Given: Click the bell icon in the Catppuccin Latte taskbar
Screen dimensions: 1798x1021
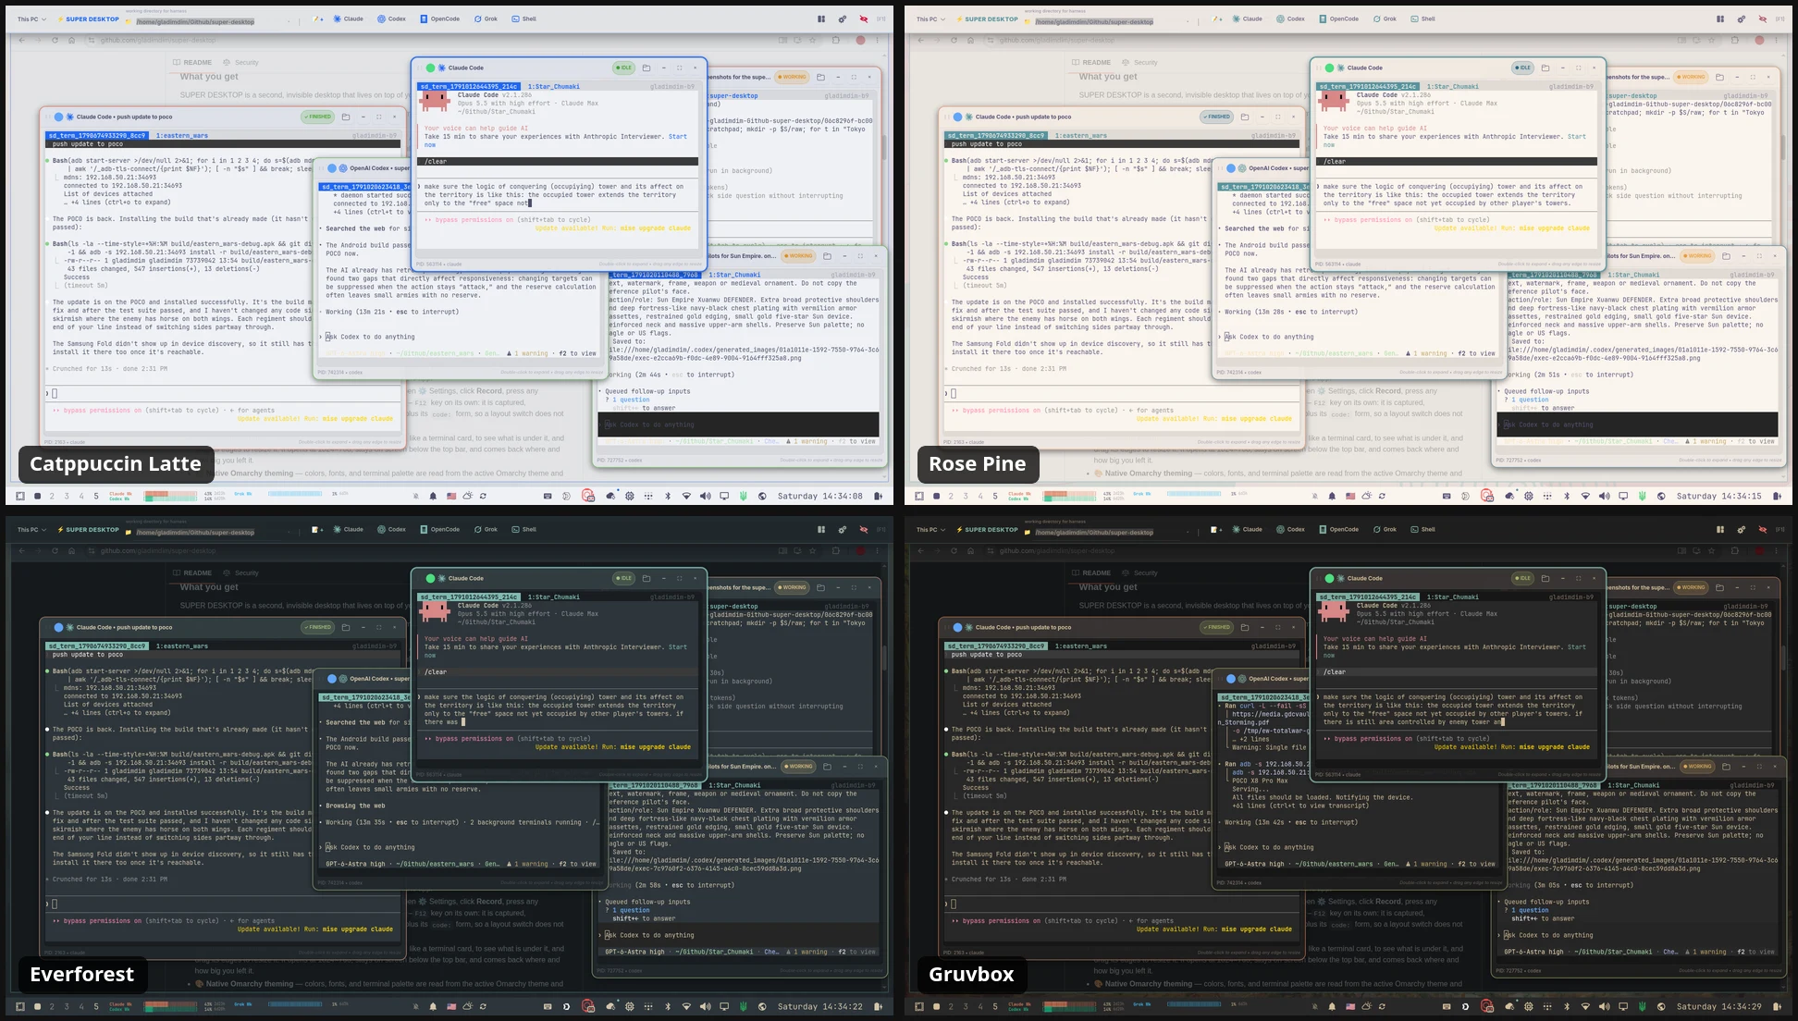Looking at the screenshot, I should 433,497.
